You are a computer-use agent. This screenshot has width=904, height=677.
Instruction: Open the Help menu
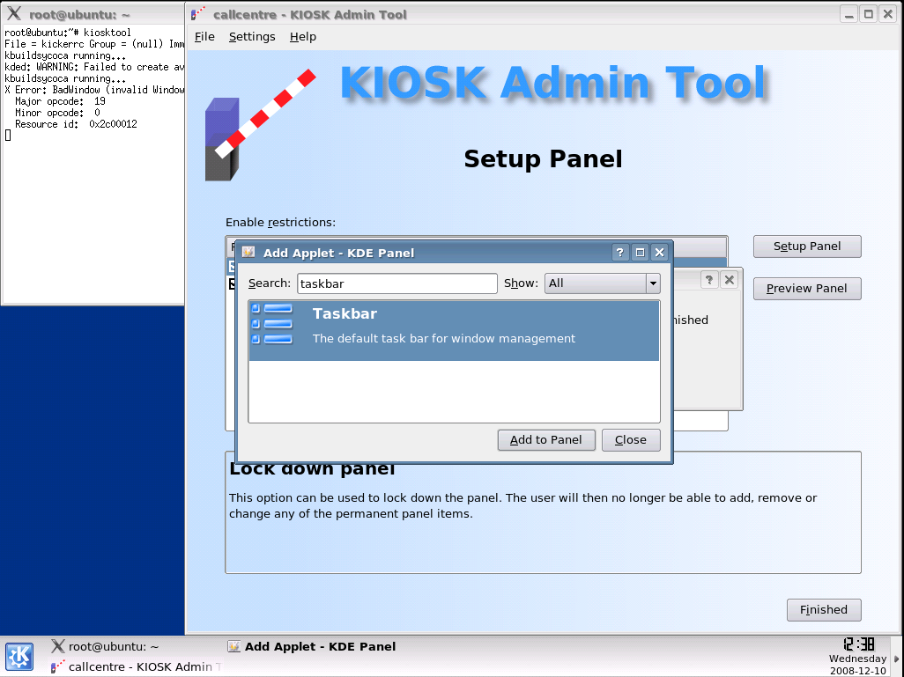pyautogui.click(x=303, y=37)
